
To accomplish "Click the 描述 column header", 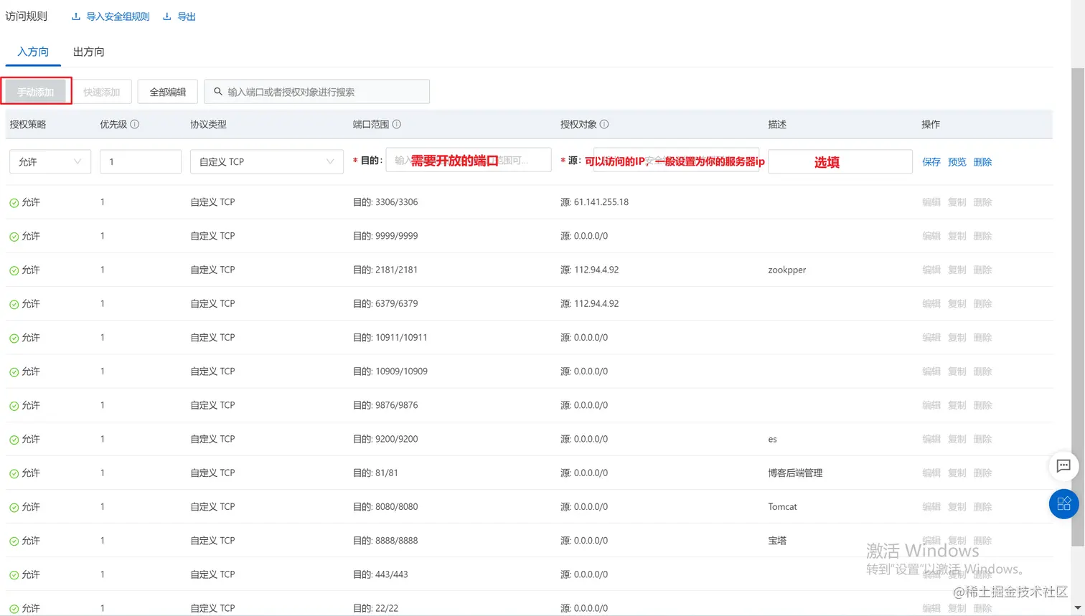I will tap(777, 124).
